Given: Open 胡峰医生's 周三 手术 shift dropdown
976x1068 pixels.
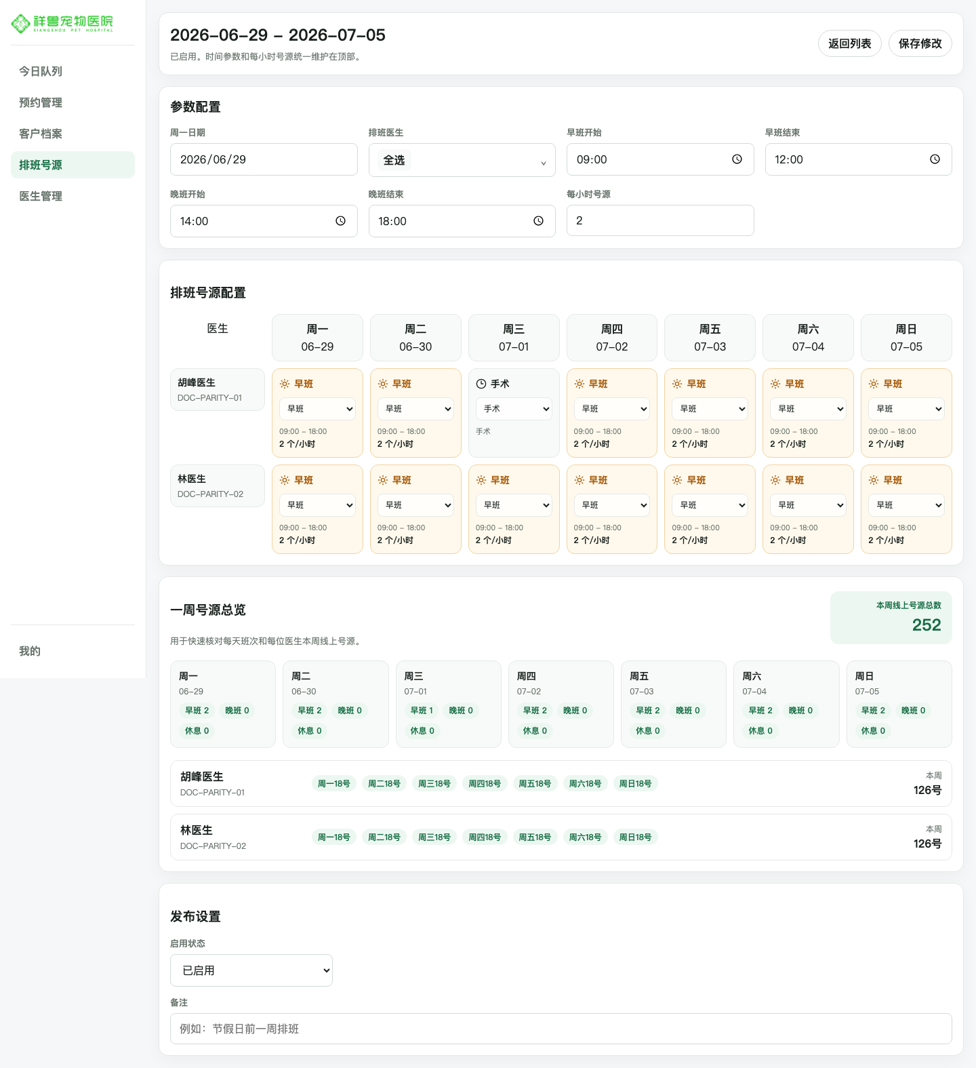Looking at the screenshot, I should tap(514, 409).
